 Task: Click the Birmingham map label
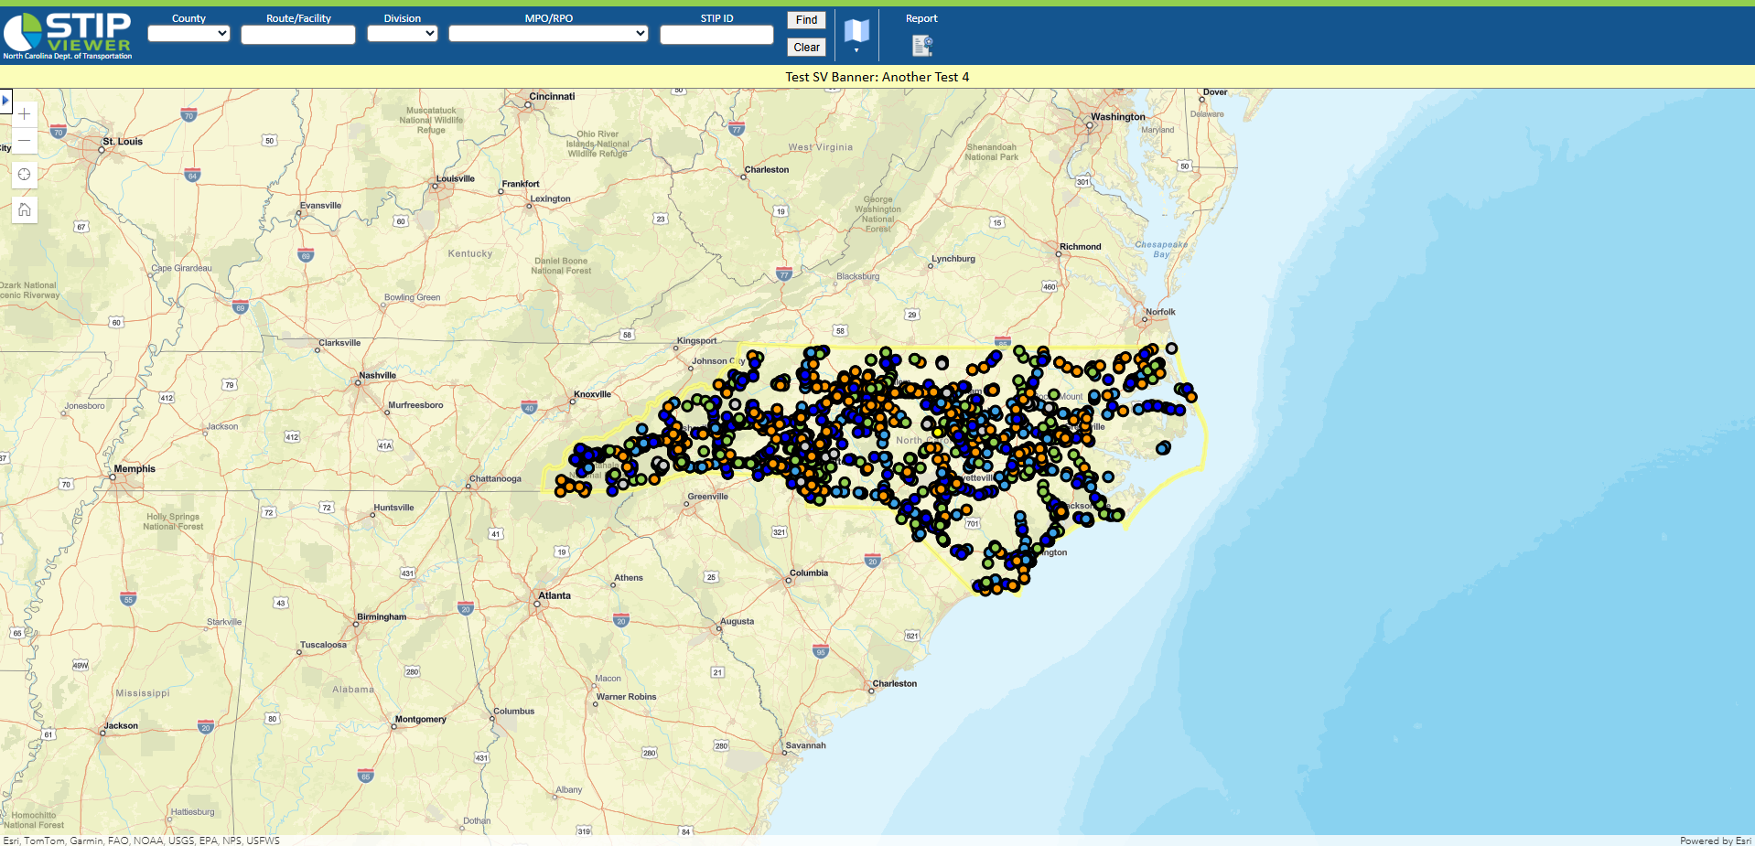tap(382, 617)
